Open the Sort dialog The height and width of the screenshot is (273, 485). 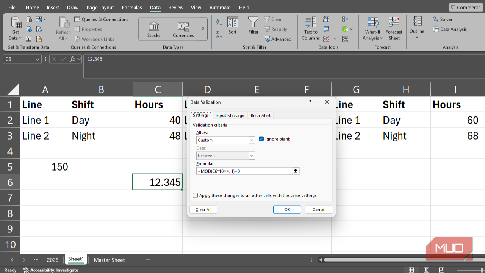(232, 26)
